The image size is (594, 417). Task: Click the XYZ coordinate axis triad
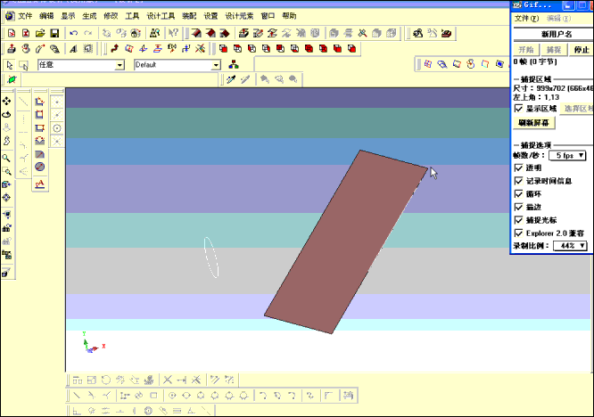pos(93,342)
